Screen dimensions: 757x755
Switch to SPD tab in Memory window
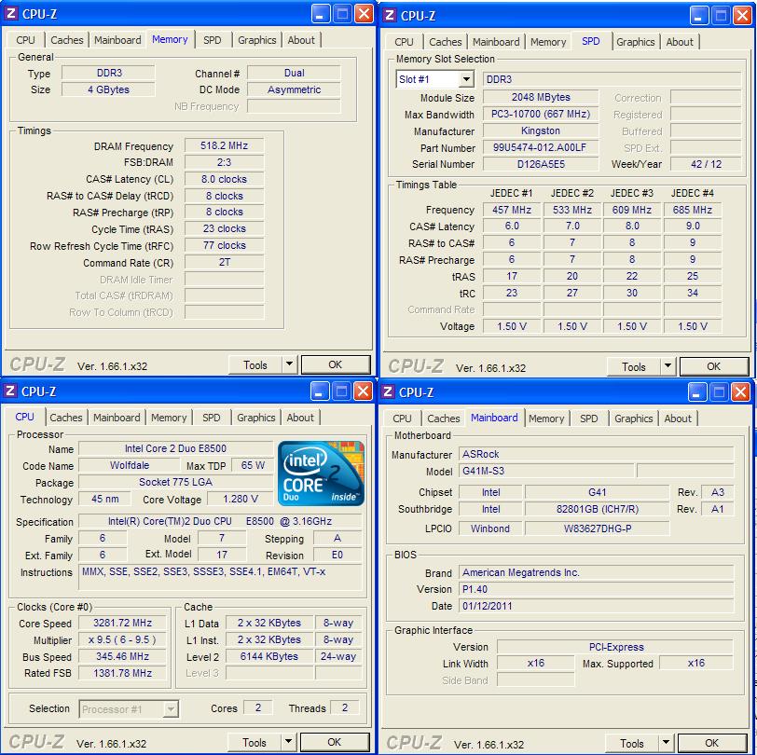[212, 40]
